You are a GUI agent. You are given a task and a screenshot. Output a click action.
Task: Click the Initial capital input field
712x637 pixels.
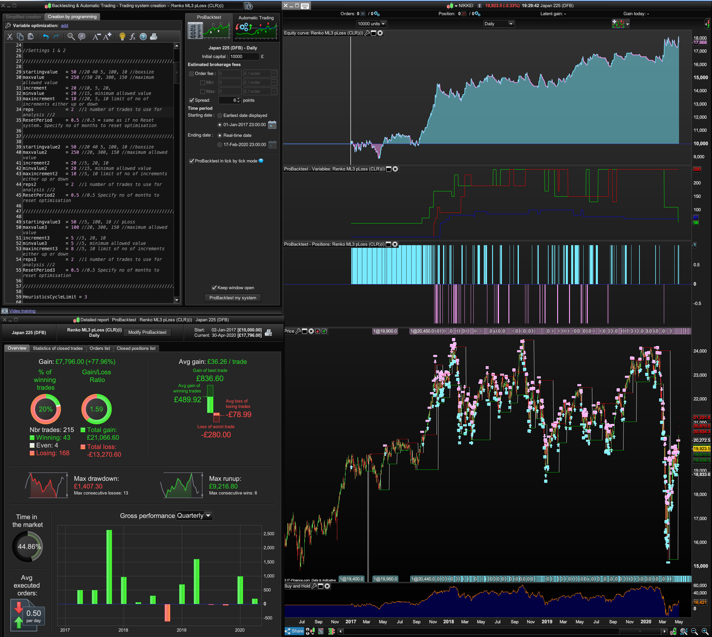click(244, 56)
